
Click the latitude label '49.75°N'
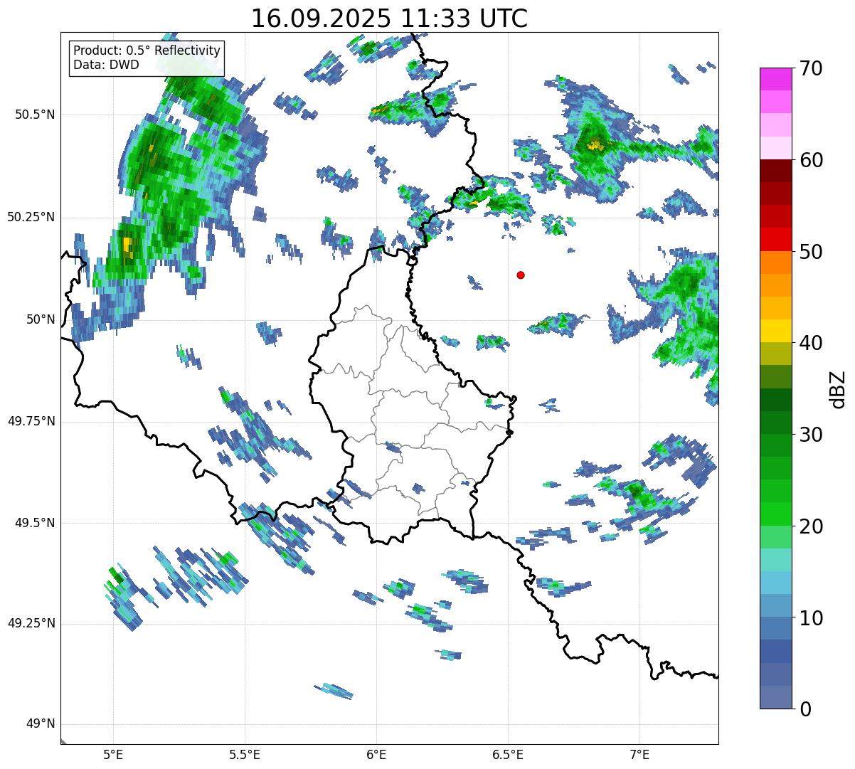point(31,421)
